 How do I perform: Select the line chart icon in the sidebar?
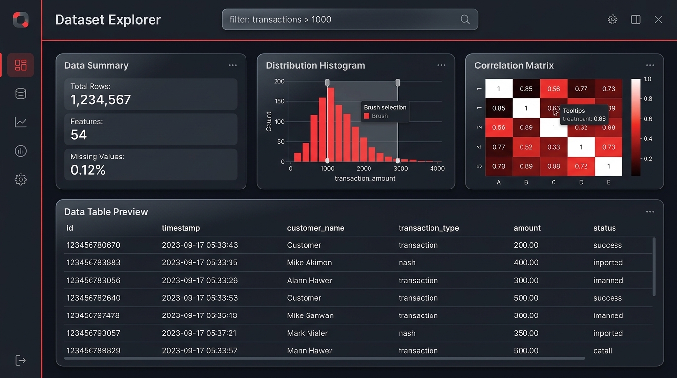click(x=21, y=122)
